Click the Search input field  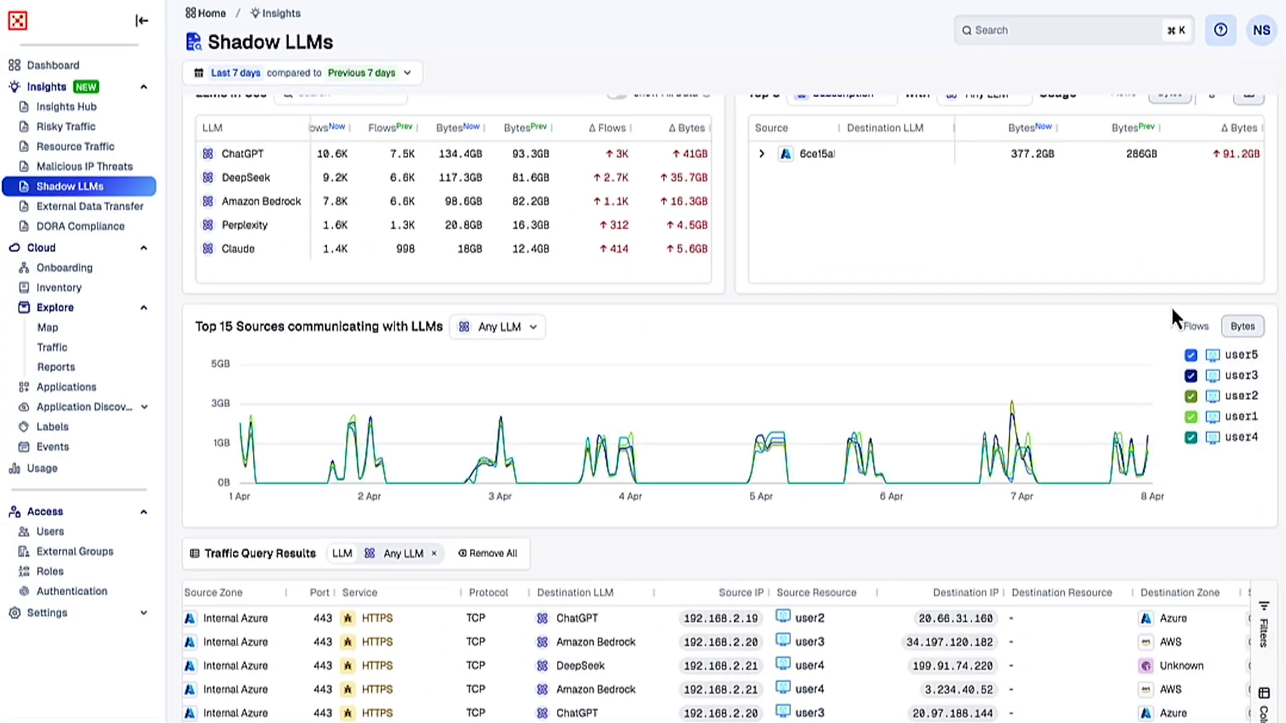point(1065,30)
